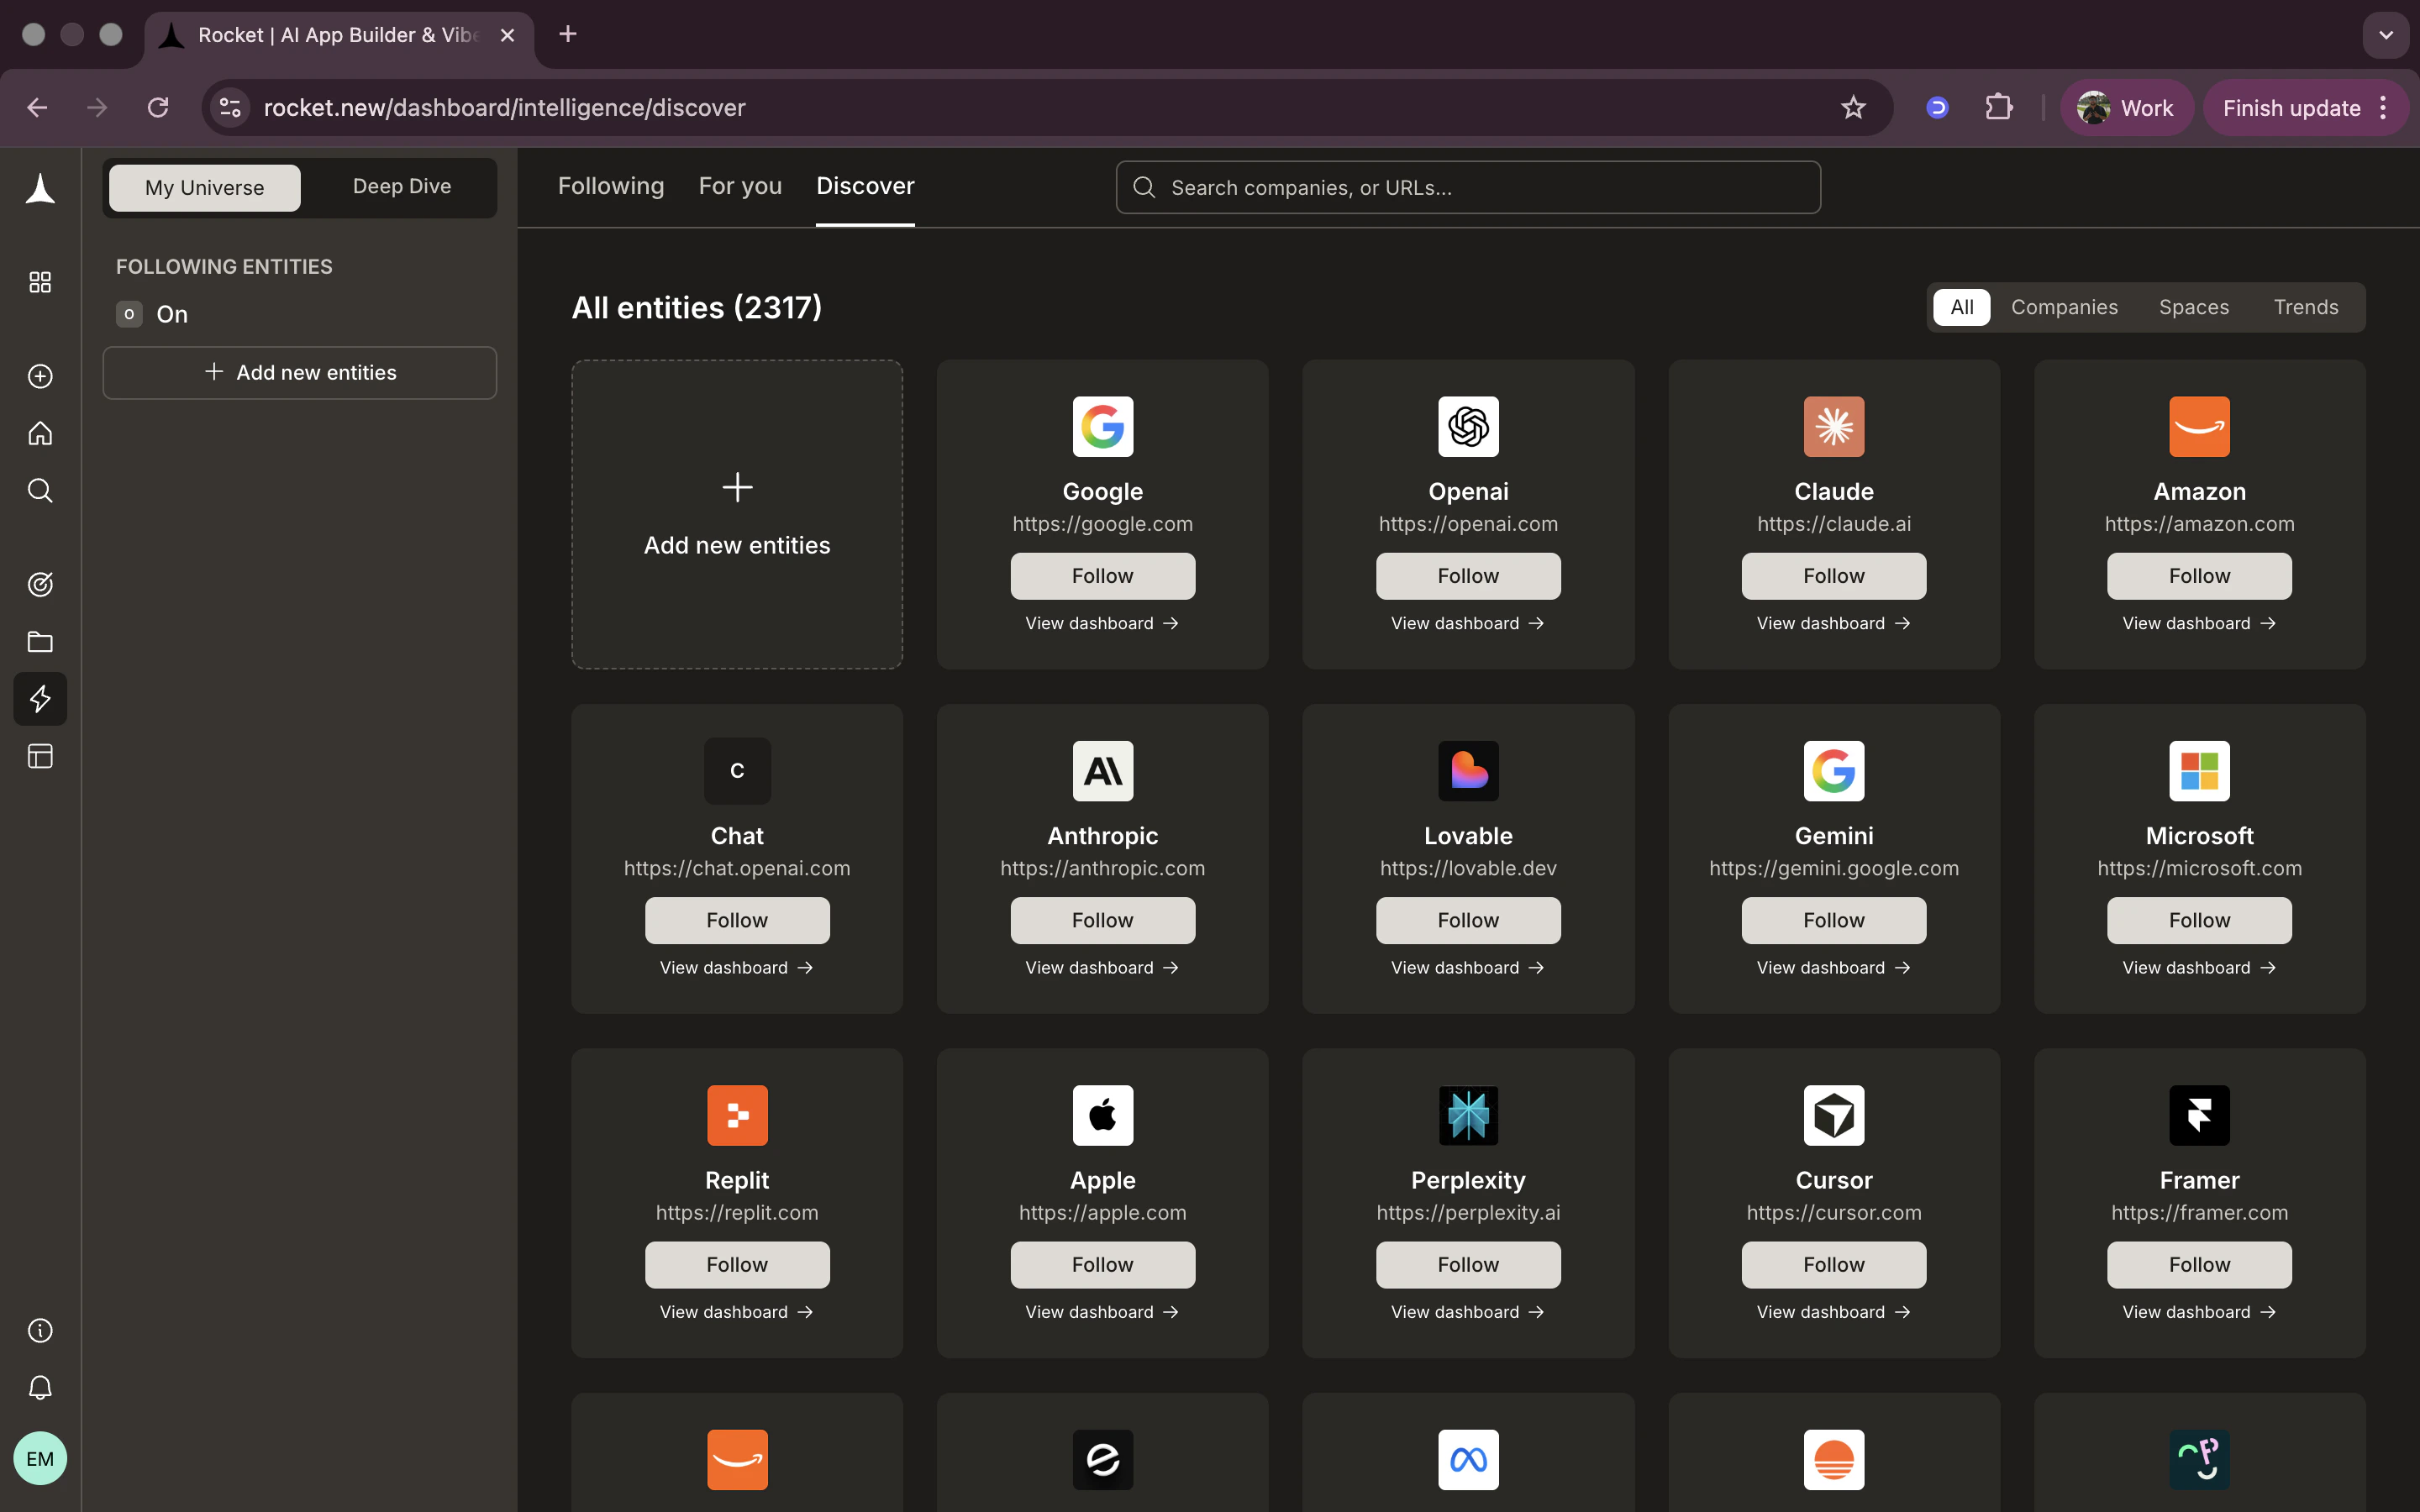Click the Claude starburst logo

pos(1833,427)
